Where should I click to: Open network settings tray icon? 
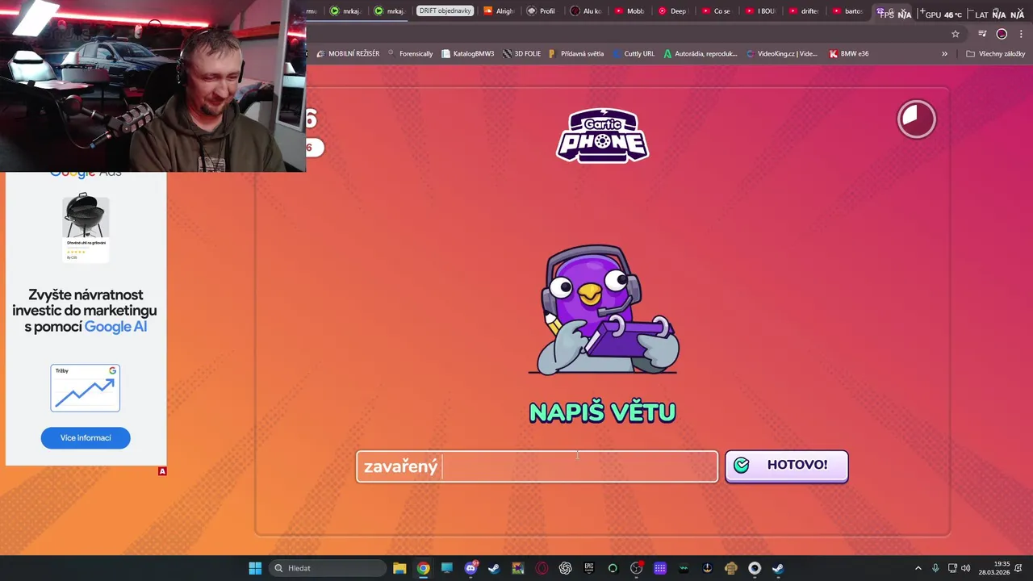coord(952,568)
